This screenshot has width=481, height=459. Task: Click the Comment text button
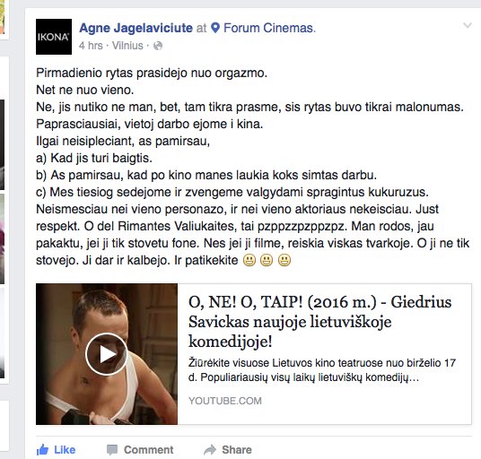(x=148, y=450)
